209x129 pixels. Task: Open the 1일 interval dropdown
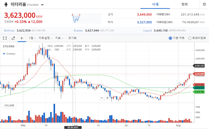point(32,38)
